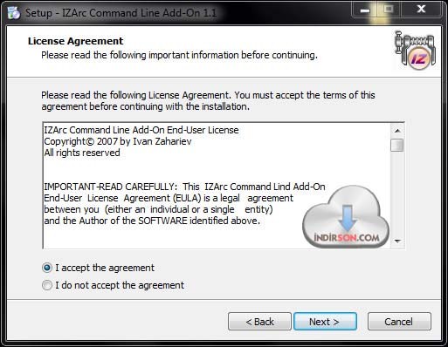Click the IZArc logo in the header
The image size is (448, 347).
pos(416,51)
